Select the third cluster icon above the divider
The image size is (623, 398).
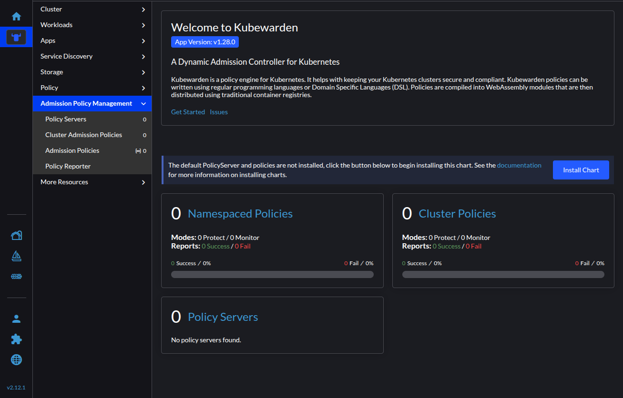[16, 276]
